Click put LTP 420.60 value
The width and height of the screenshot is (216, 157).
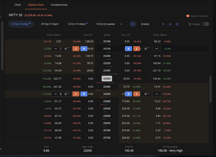126,138
